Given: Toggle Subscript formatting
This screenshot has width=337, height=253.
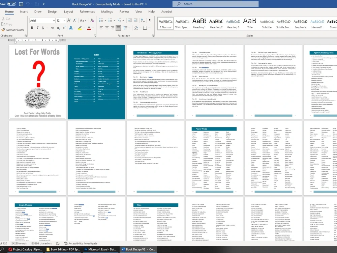Looking at the screenshot, I should tap(58, 28).
